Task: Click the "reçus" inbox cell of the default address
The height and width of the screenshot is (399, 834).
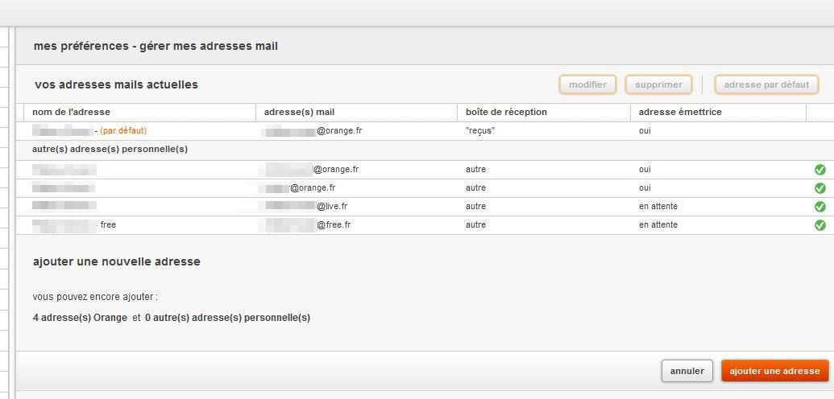Action: click(x=480, y=130)
